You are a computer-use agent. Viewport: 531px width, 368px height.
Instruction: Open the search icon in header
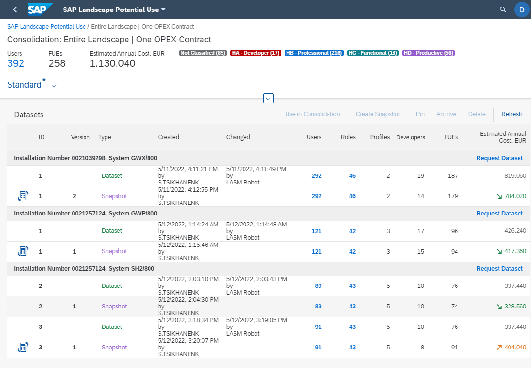[x=503, y=10]
